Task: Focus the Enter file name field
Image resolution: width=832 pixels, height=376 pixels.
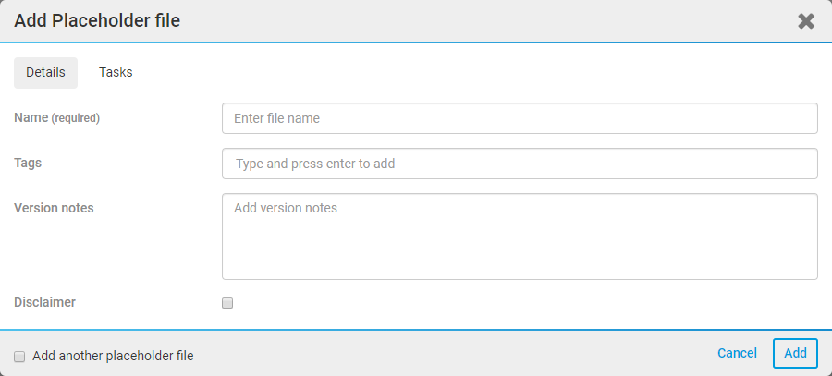Action: pyautogui.click(x=520, y=118)
